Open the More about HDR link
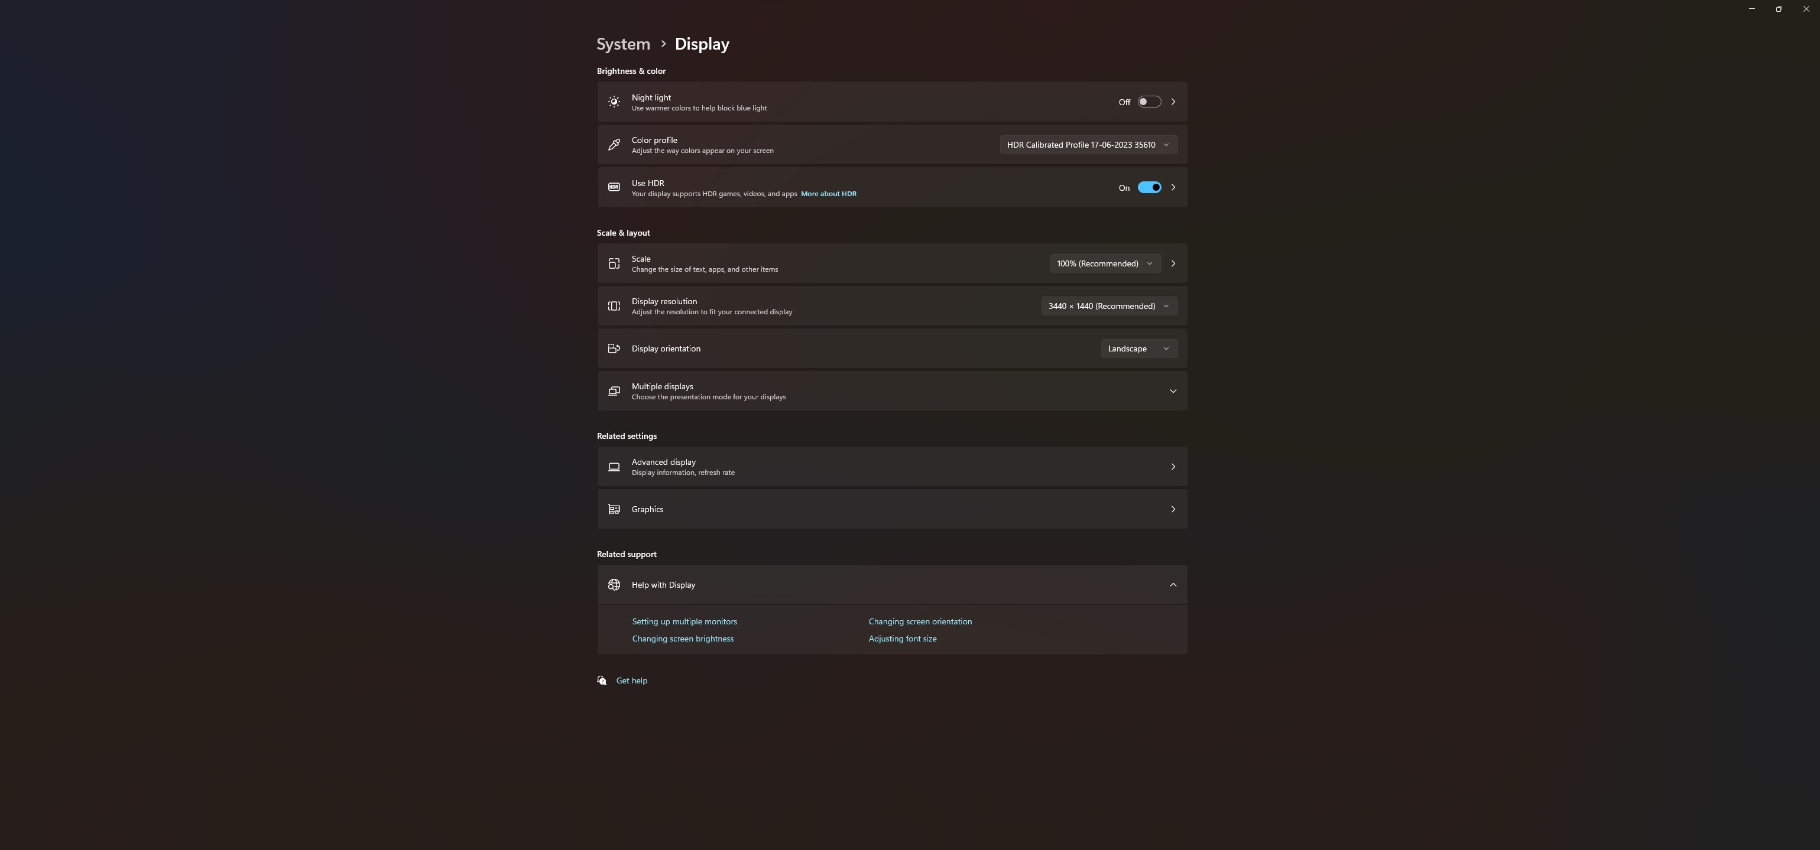 (x=828, y=193)
